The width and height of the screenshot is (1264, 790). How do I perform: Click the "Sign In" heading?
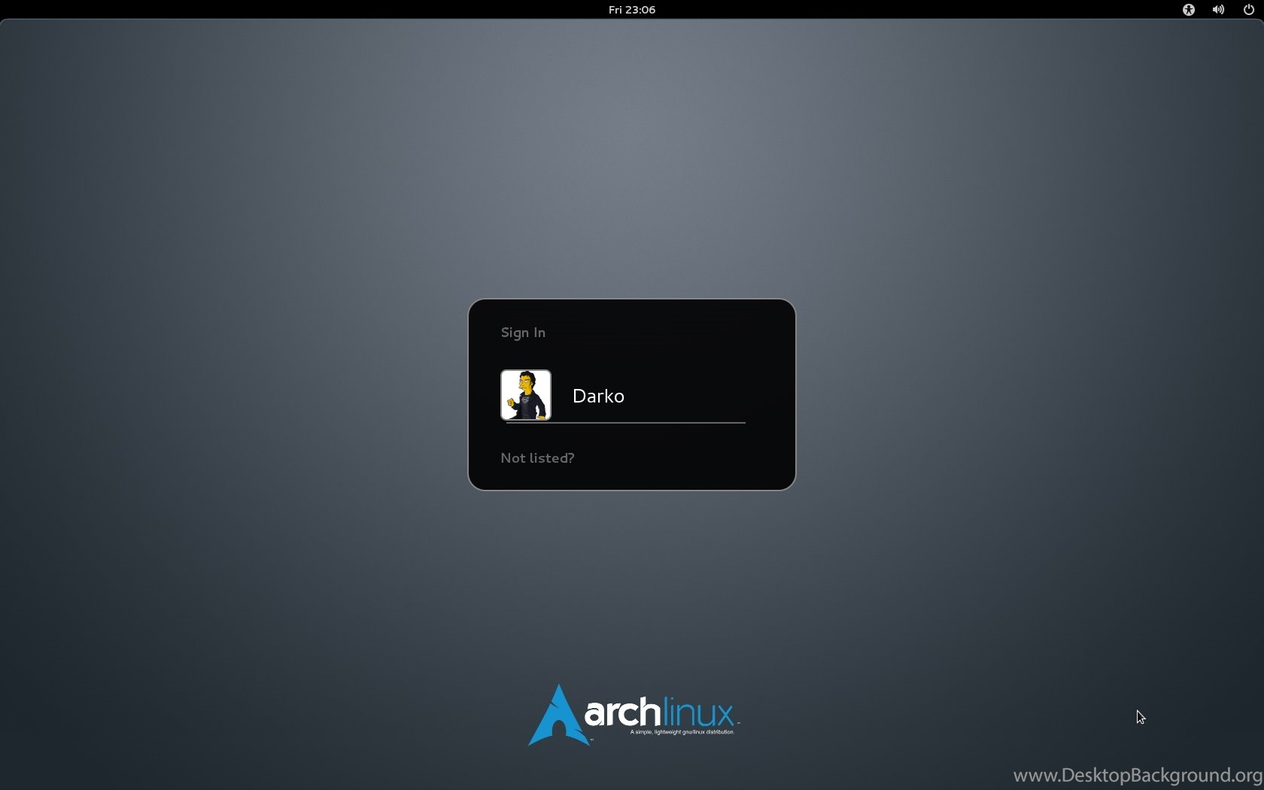tap(523, 333)
